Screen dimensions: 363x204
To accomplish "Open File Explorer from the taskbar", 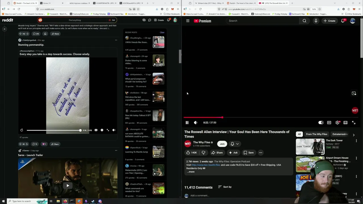I will coord(58,201).
